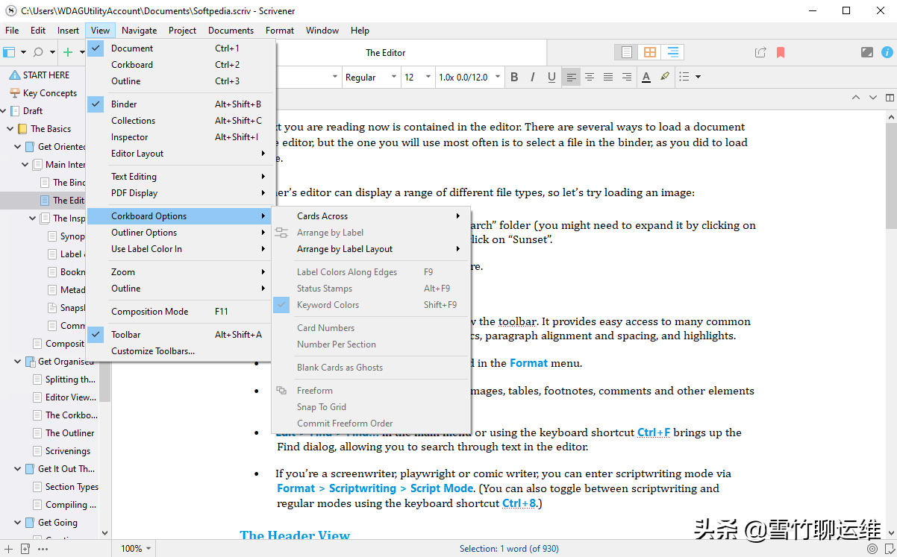Image resolution: width=897 pixels, height=557 pixels.
Task: Click the target icon in footer
Action: 872,549
